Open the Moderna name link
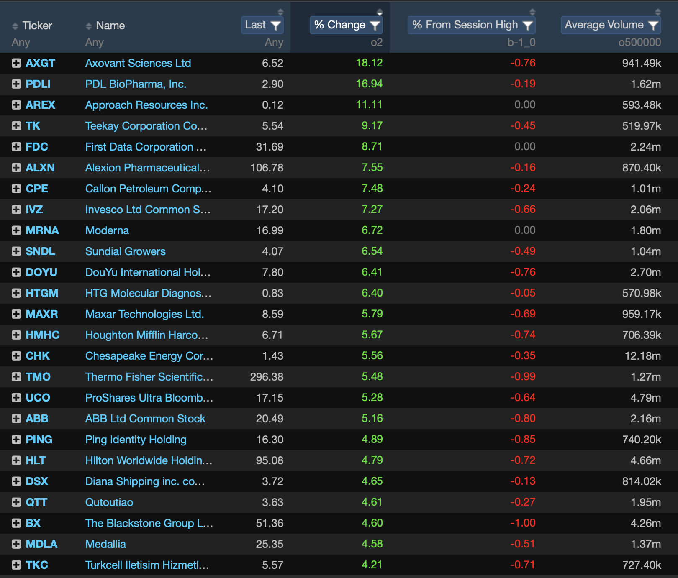Viewport: 678px width, 578px height. click(107, 230)
